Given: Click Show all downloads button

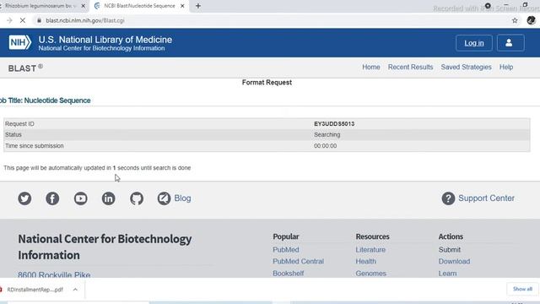Looking at the screenshot, I should click(522, 289).
